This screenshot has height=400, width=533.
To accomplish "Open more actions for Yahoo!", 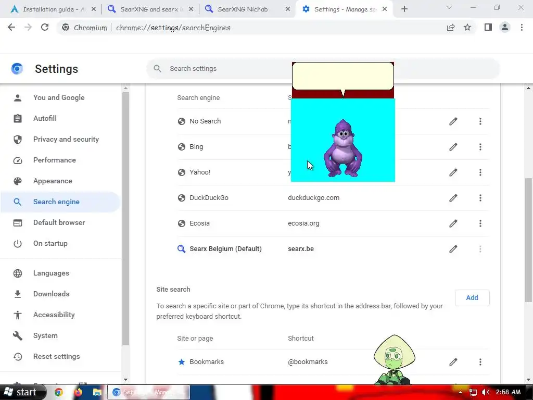I will pos(480,172).
